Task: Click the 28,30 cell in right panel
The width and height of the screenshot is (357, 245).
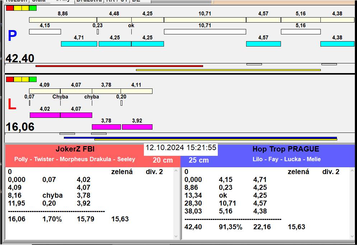Action: click(193, 203)
